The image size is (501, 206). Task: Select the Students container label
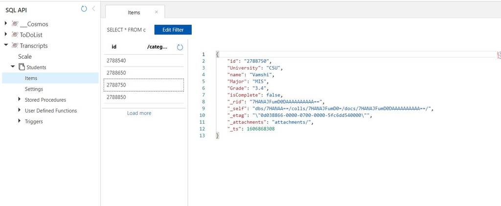point(36,68)
